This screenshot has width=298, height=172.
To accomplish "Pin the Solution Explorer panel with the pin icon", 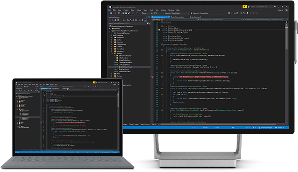I will click(x=147, y=17).
